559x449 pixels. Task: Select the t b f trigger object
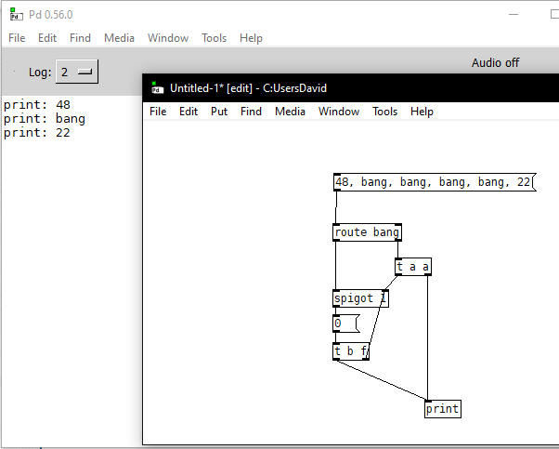(x=351, y=351)
